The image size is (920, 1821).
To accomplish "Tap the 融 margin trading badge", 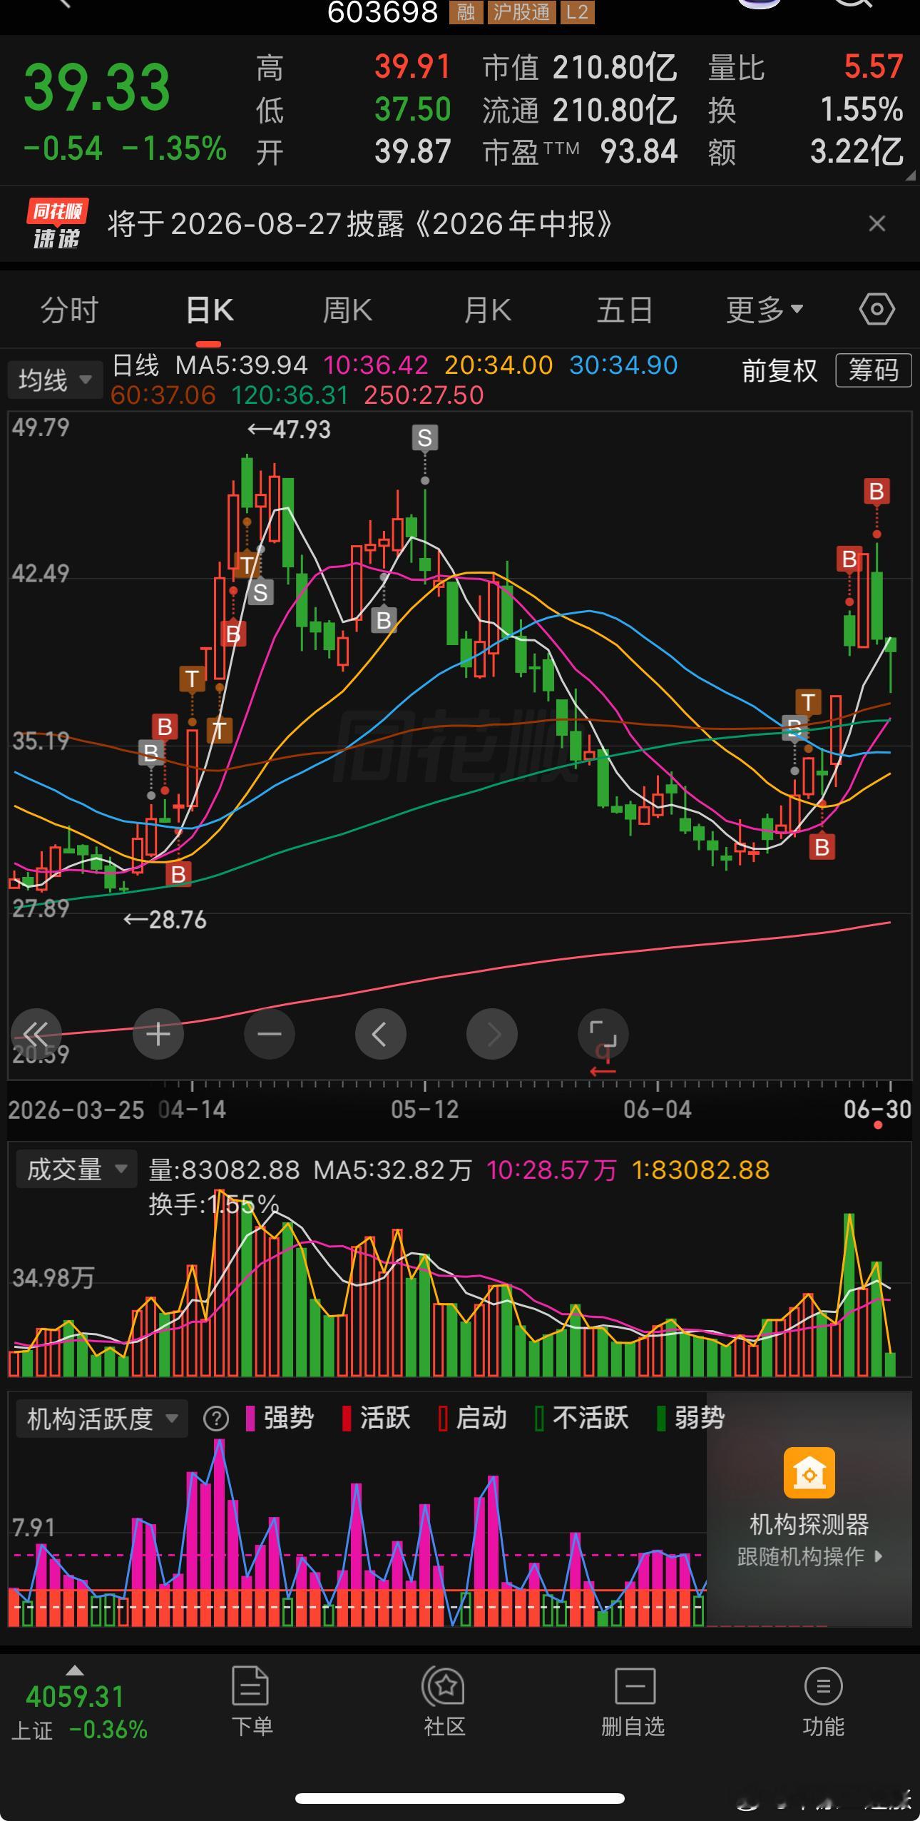I will [x=466, y=12].
